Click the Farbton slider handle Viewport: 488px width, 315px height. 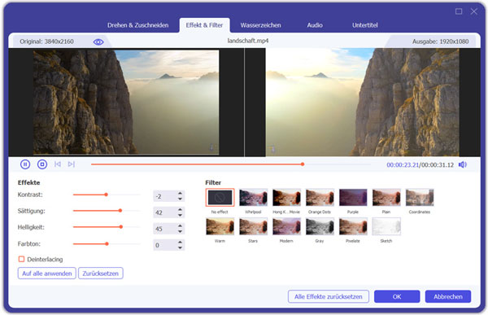click(107, 243)
